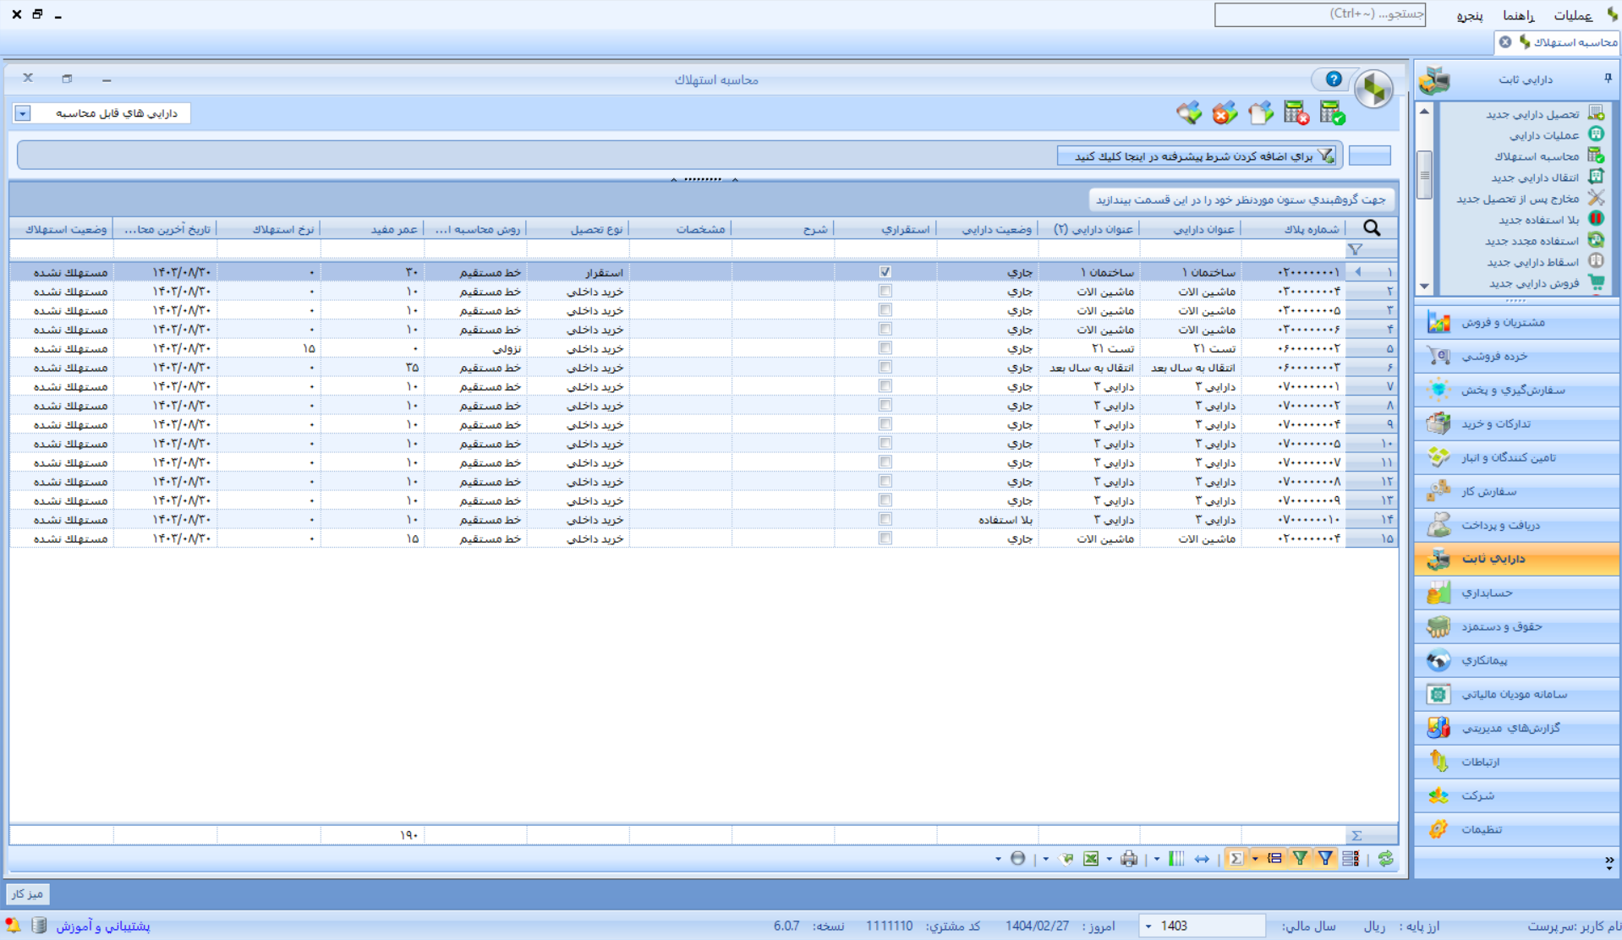Click the advanced filter condition button
This screenshot has width=1622, height=940.
pyautogui.click(x=1197, y=156)
